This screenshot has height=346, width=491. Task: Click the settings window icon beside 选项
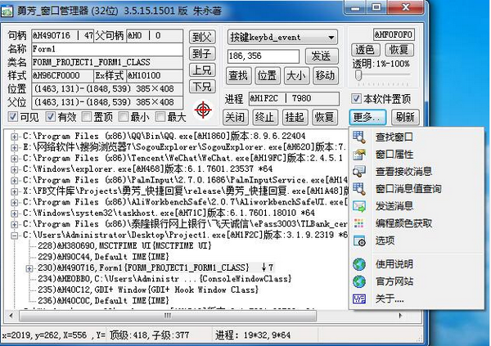(x=359, y=240)
